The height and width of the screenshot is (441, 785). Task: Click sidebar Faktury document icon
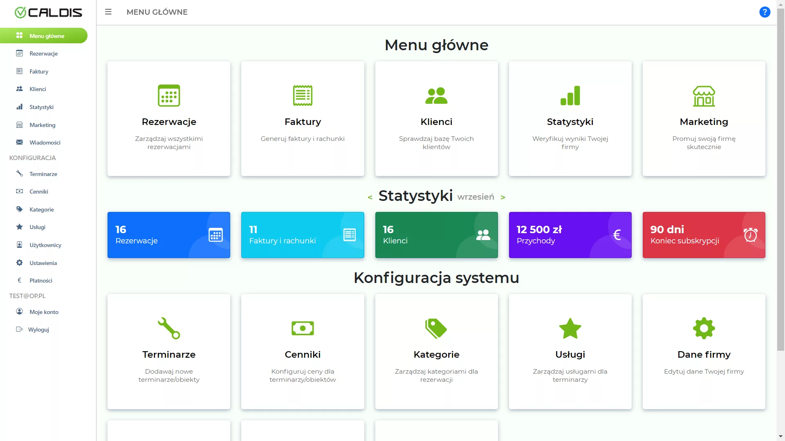[19, 71]
